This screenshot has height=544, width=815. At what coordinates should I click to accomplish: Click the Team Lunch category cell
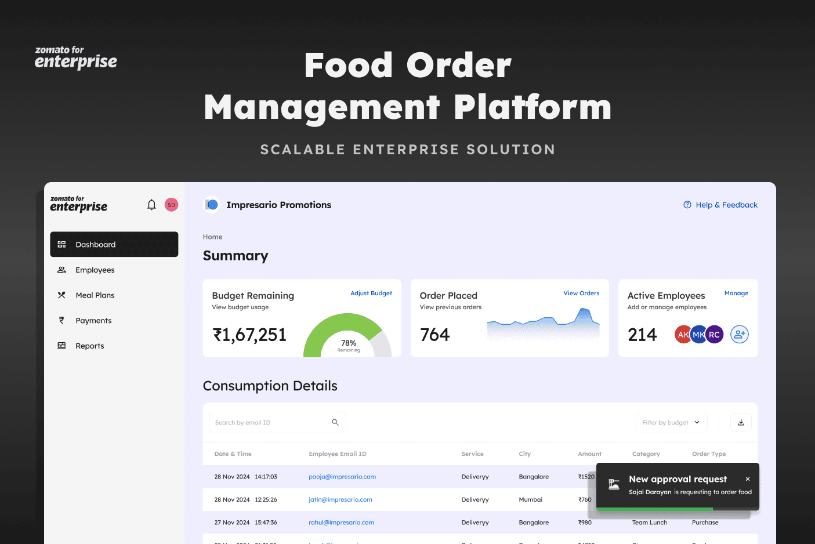(650, 523)
